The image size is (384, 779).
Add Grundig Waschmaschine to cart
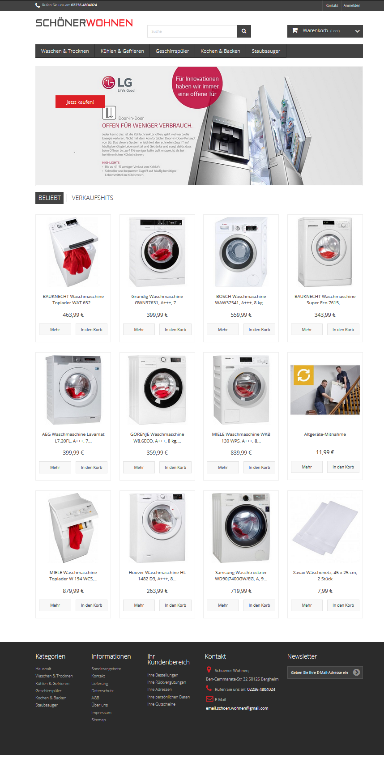(x=175, y=330)
